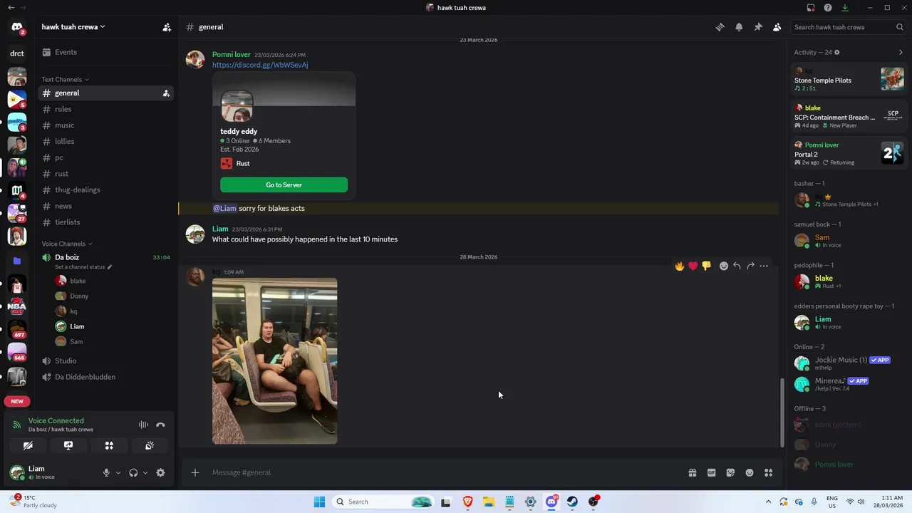The width and height of the screenshot is (912, 513).
Task: Expand the Activity panel chevron
Action: (x=901, y=52)
